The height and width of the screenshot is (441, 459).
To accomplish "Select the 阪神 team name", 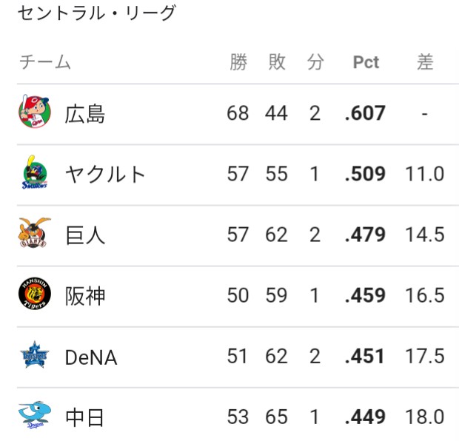I will [85, 296].
